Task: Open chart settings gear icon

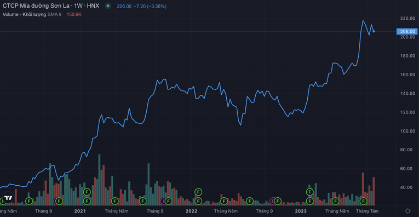Action: pos(407,211)
